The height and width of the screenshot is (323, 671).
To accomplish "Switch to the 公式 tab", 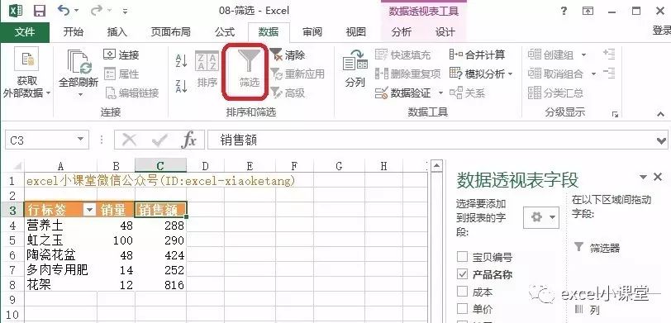I will pyautogui.click(x=225, y=32).
